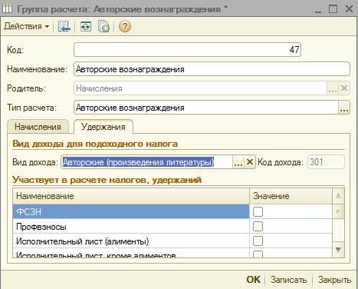
Task: Select the ФСЗН row
Action: (x=131, y=211)
